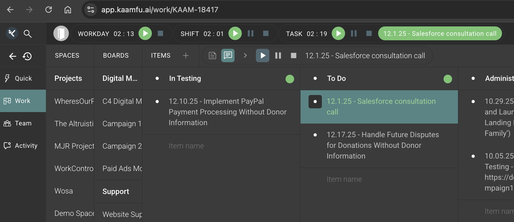Image resolution: width=514 pixels, height=222 pixels.
Task: Pause the SHIFT timer
Action: [x=250, y=33]
